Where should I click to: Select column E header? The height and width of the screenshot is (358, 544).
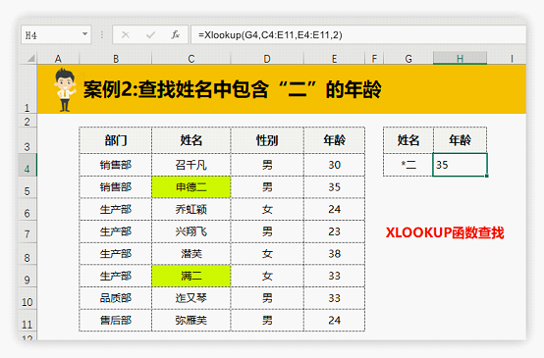tap(335, 59)
